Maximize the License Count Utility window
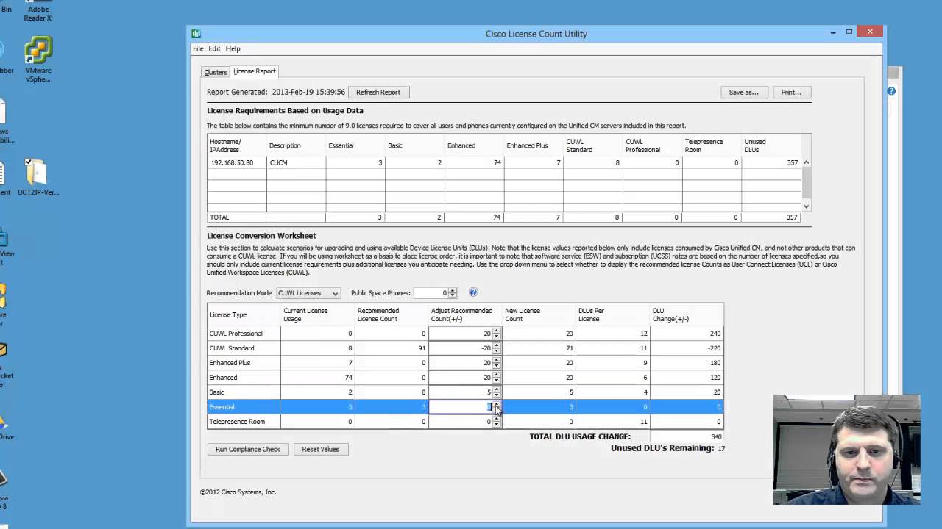This screenshot has width=942, height=529. point(849,32)
